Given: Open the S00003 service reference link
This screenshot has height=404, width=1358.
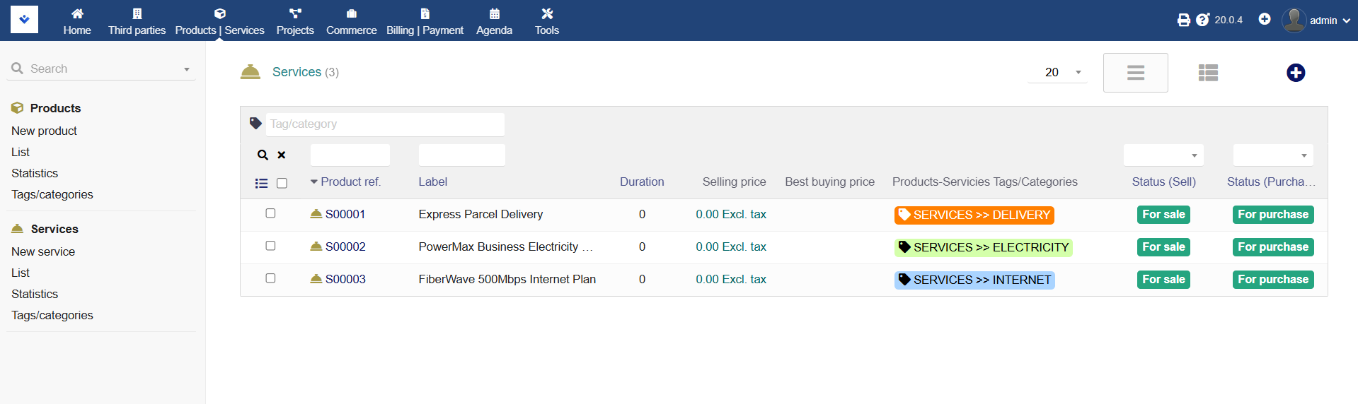Looking at the screenshot, I should pos(345,279).
